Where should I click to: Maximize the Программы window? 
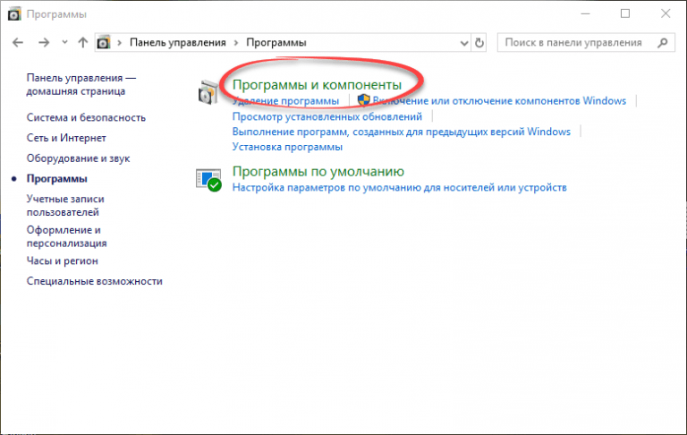point(625,14)
